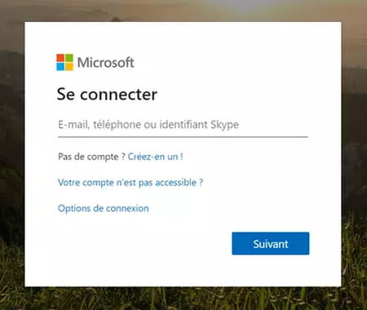Open the "Options de connexion" link
367x310 pixels.
click(104, 208)
